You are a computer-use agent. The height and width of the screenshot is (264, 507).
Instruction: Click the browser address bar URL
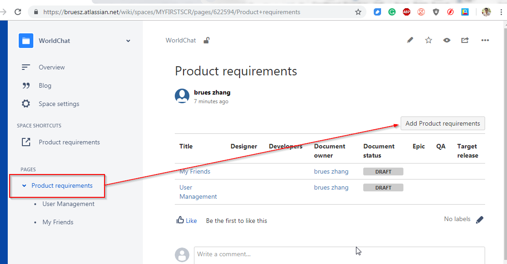tap(172, 12)
